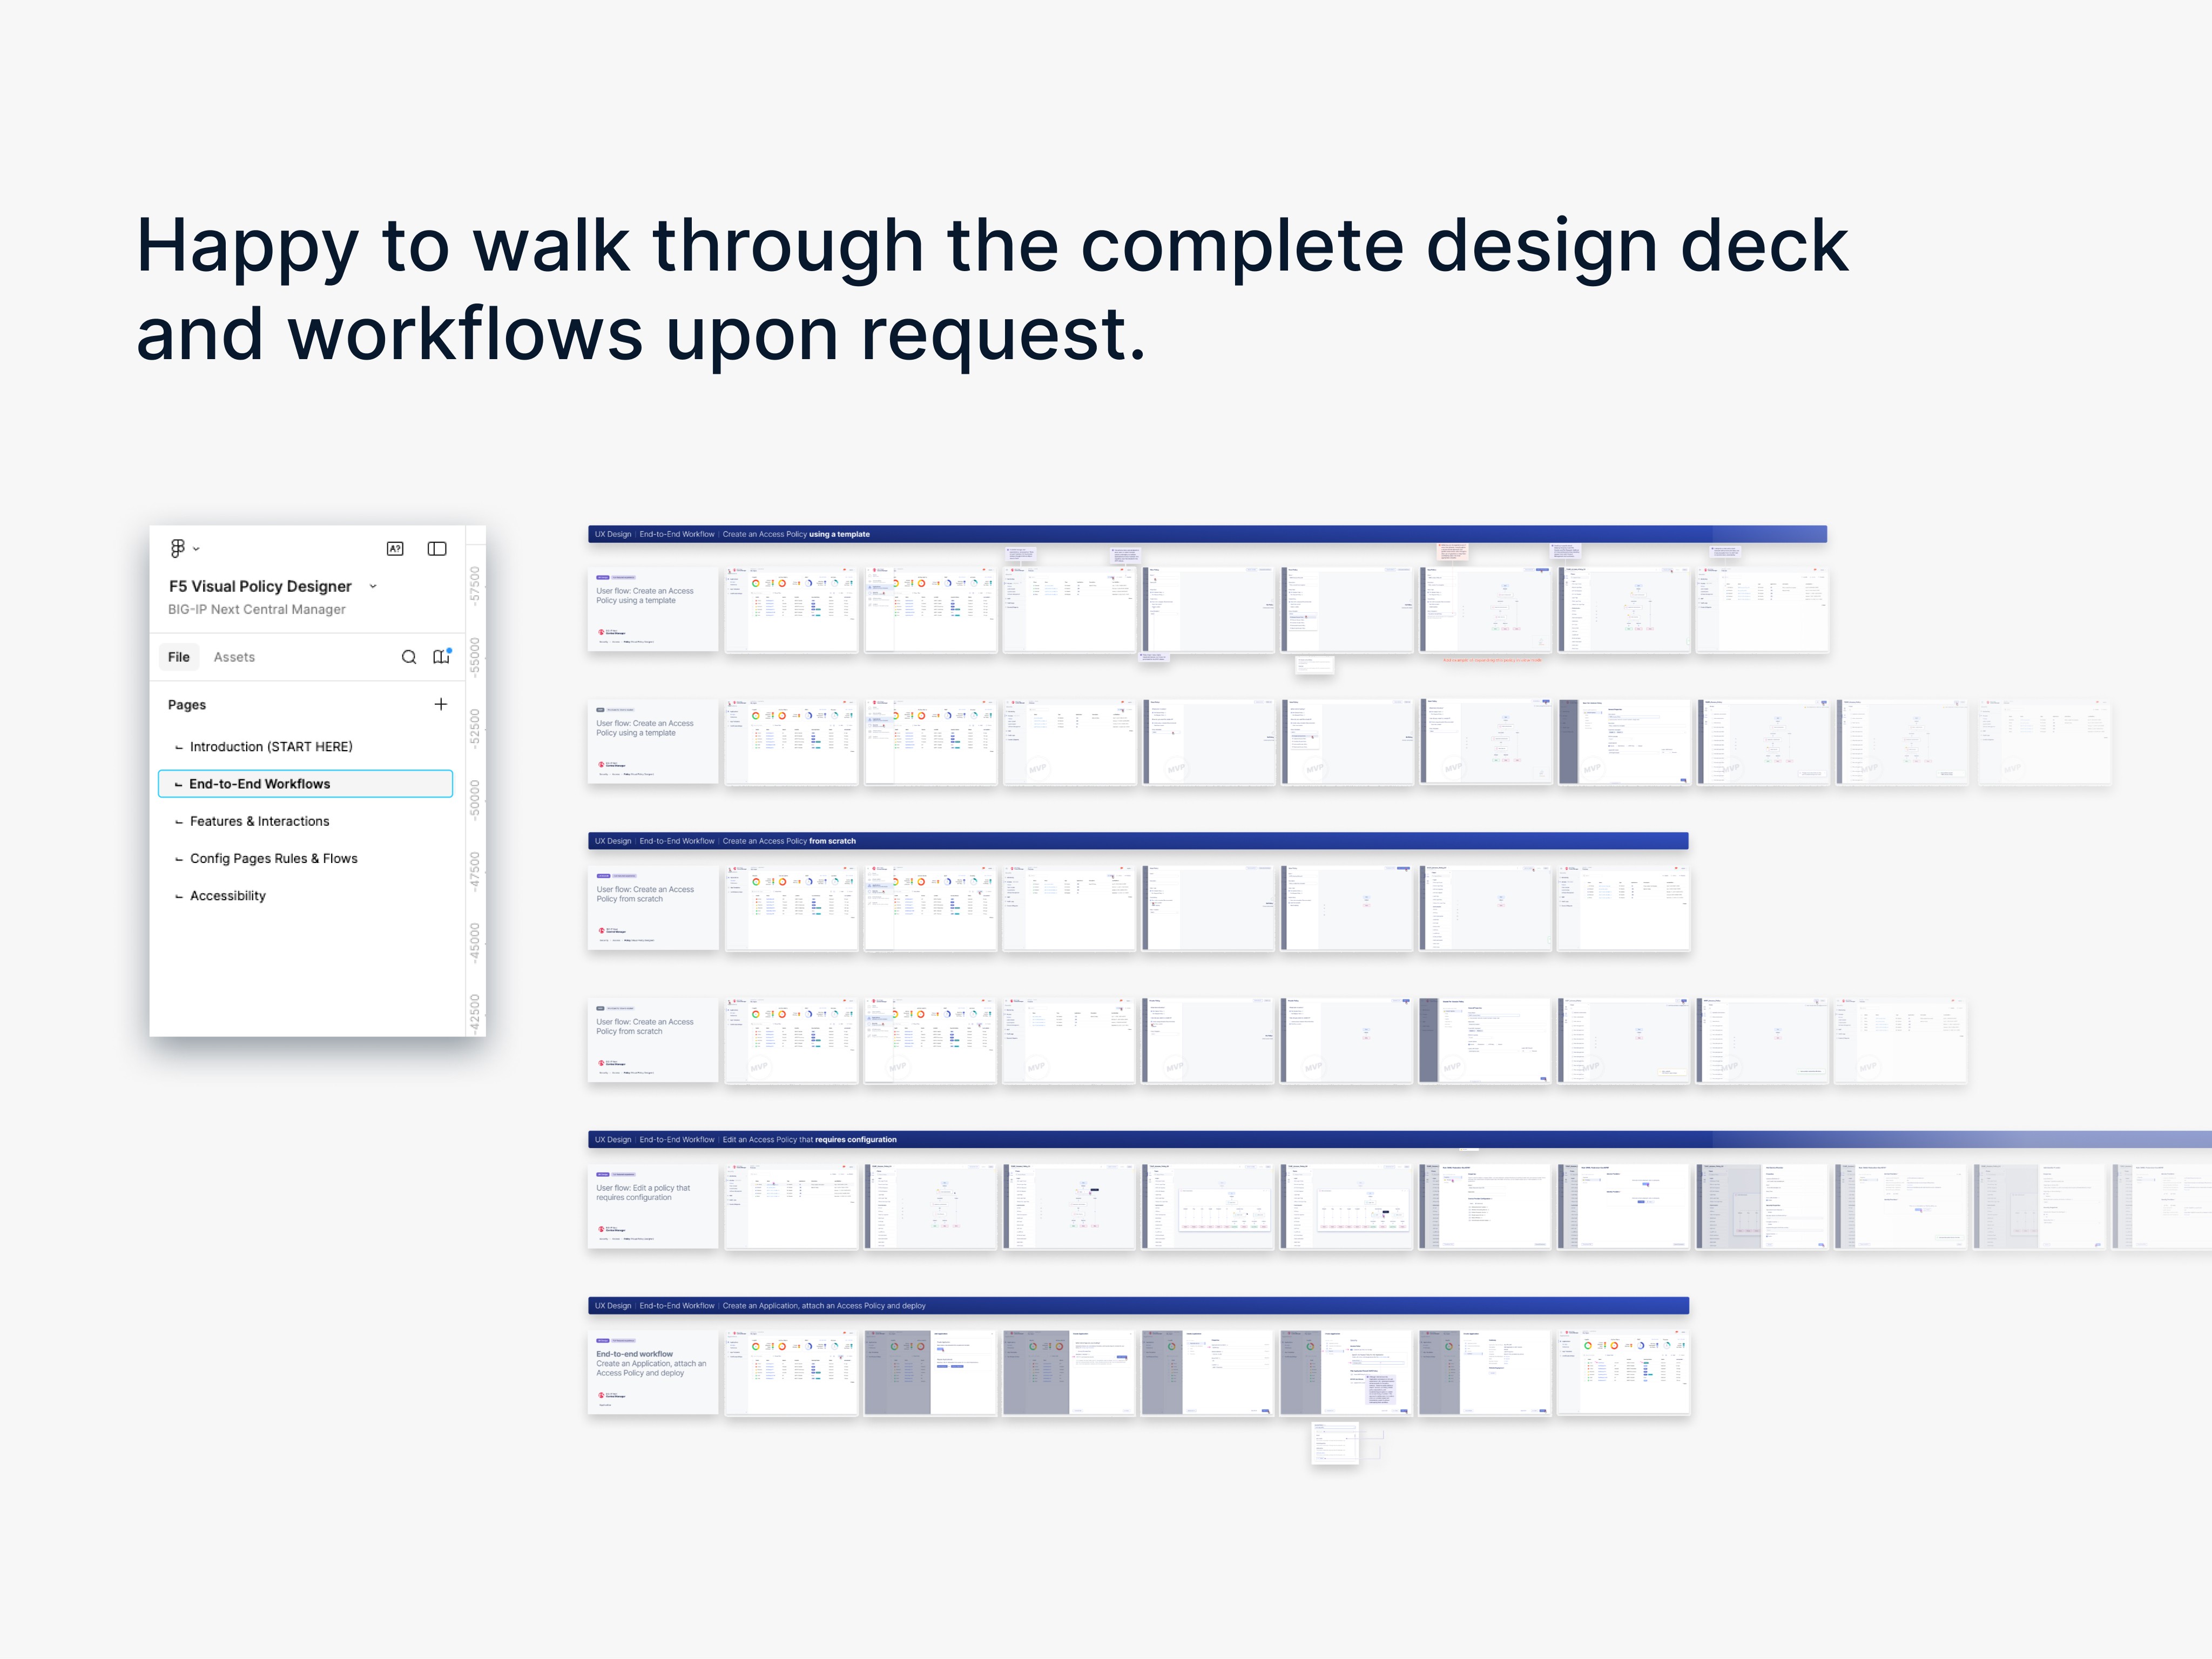Toggle the sidebar minimize UI icon
Image resolution: width=2212 pixels, height=1659 pixels.
pyautogui.click(x=437, y=548)
